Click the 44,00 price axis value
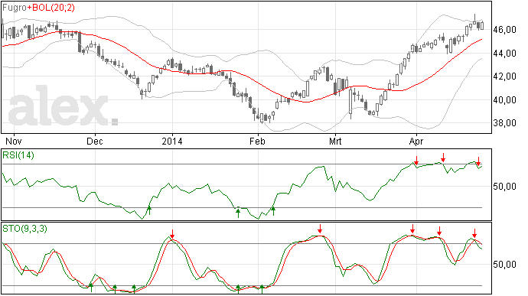 click(x=504, y=54)
